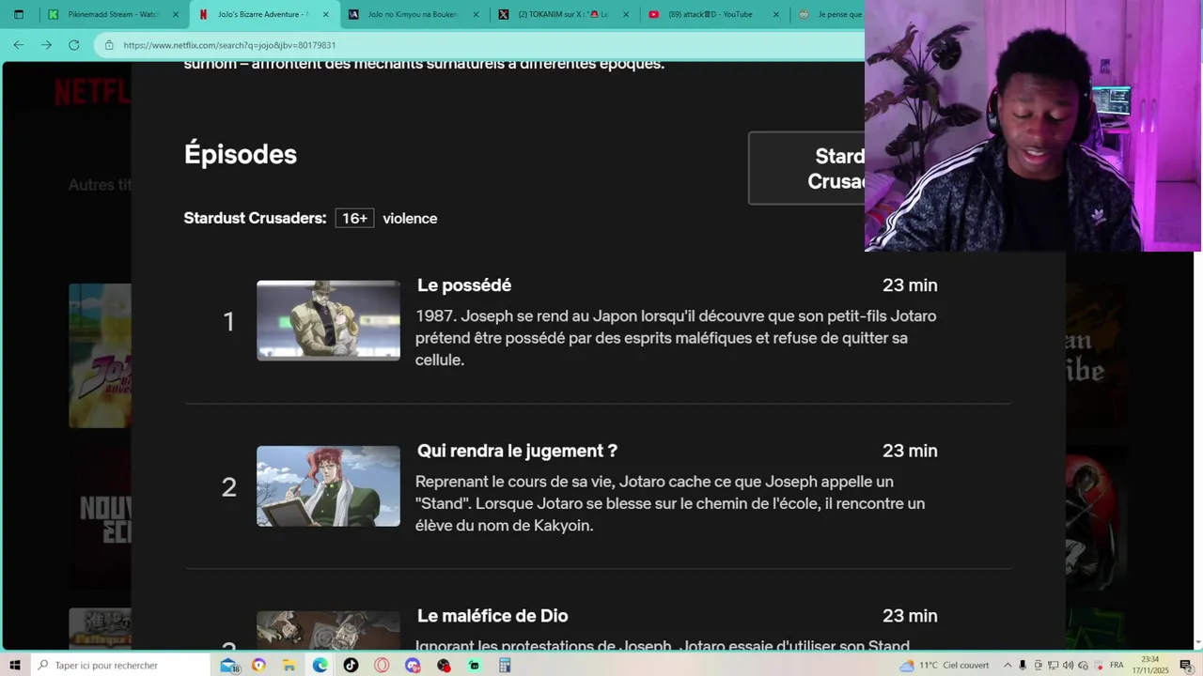Viewport: 1203px width, 676px height.
Task: Click the Meet Now camera tray icon
Action: point(1038,665)
